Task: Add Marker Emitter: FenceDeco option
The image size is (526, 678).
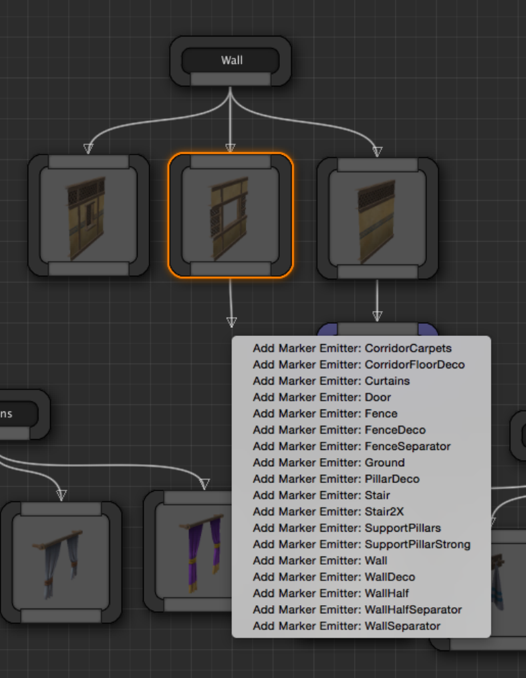Action: point(361,430)
